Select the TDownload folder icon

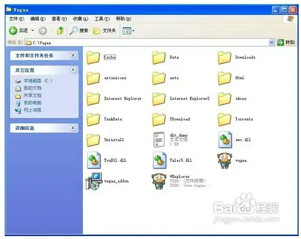click(159, 119)
